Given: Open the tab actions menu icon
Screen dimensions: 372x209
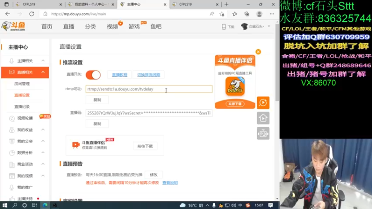Looking at the screenshot, I should pyautogui.click(x=7, y=4).
